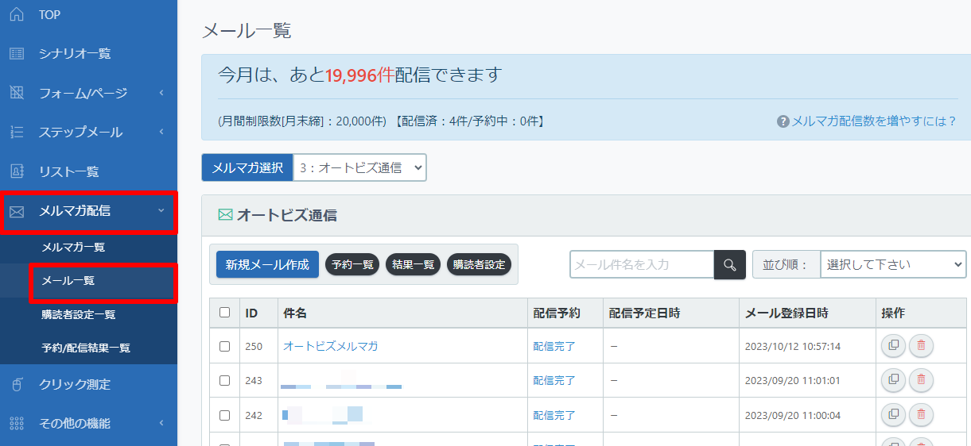Click the magnifier search icon button
The width and height of the screenshot is (971, 446).
pyautogui.click(x=729, y=264)
